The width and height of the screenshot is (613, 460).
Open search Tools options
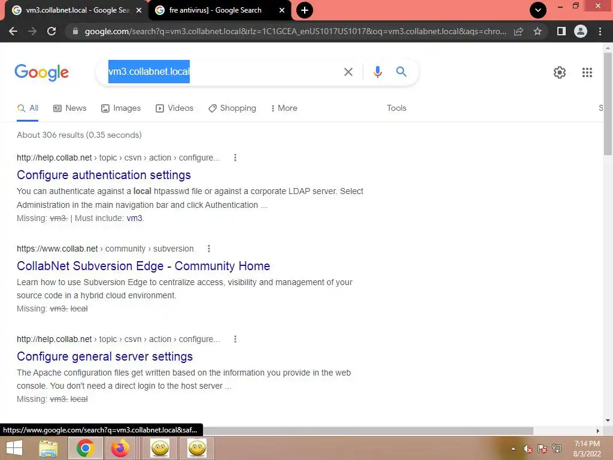(396, 108)
